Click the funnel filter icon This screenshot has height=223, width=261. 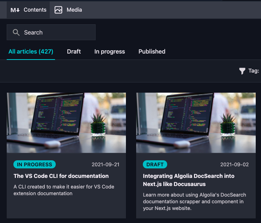click(x=242, y=71)
